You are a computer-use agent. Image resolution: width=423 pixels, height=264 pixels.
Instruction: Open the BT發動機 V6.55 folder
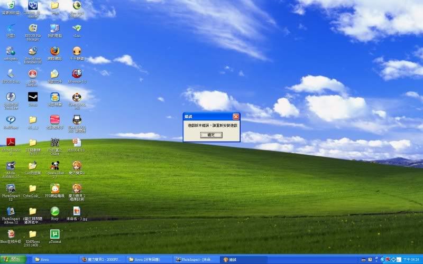click(x=33, y=147)
